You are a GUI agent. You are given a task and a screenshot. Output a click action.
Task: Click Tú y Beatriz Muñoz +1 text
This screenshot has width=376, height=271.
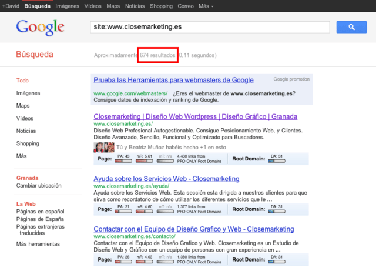[171, 148]
